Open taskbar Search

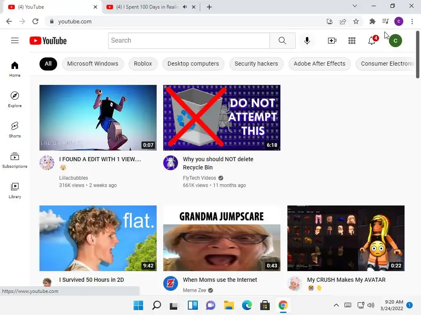tap(157, 305)
